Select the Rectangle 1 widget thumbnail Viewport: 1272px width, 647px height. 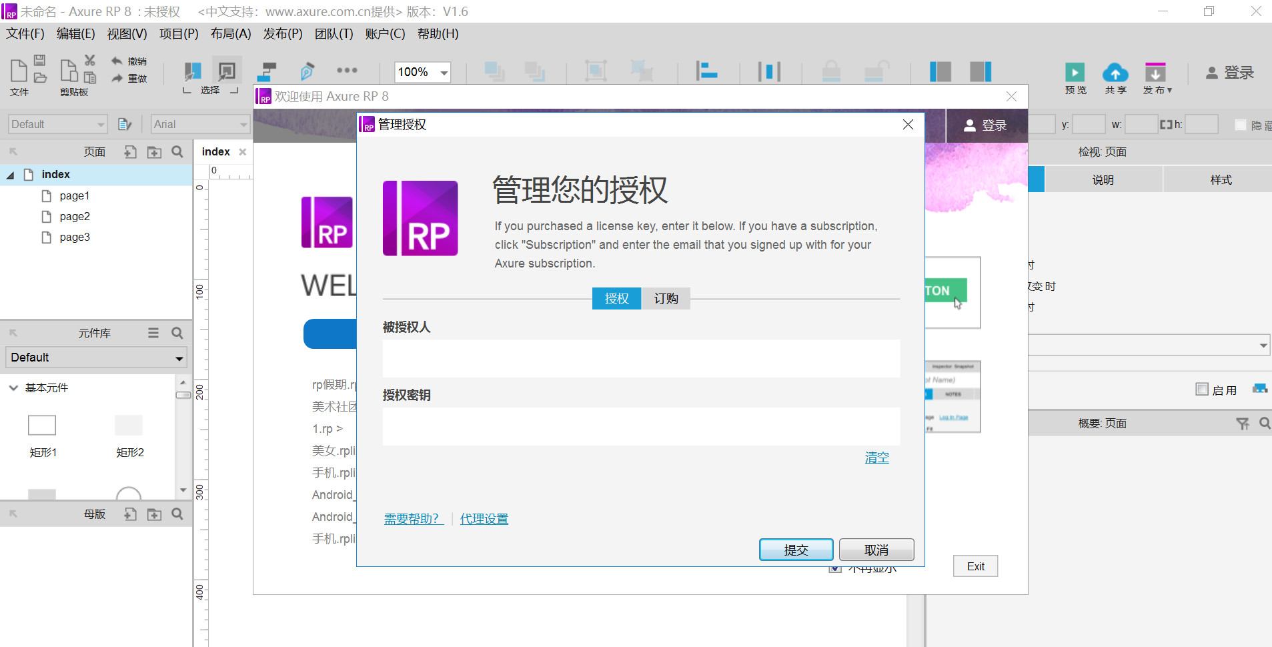(x=42, y=425)
